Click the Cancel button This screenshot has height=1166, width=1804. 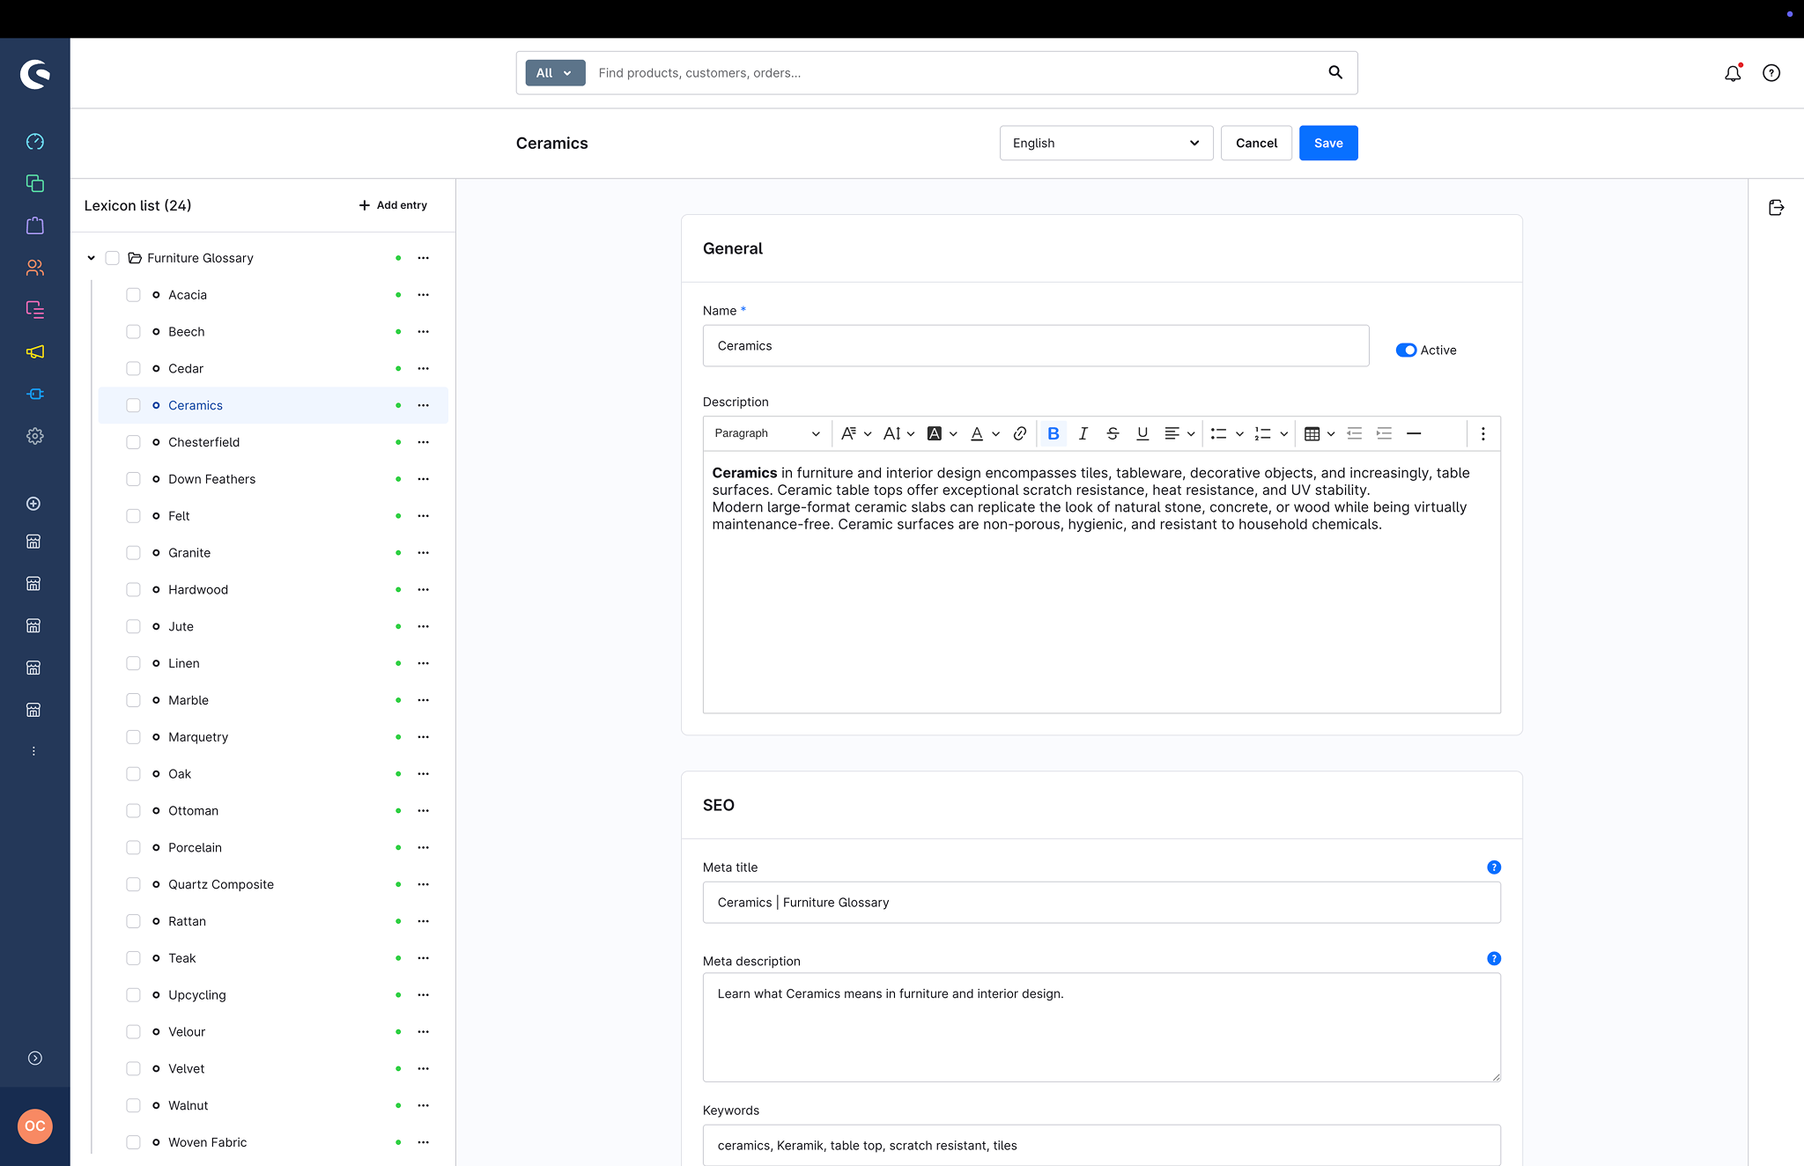1256,143
